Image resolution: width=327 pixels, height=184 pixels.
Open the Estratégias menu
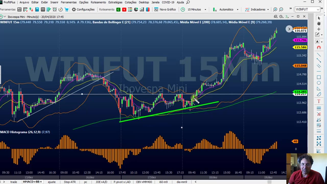coord(115,2)
